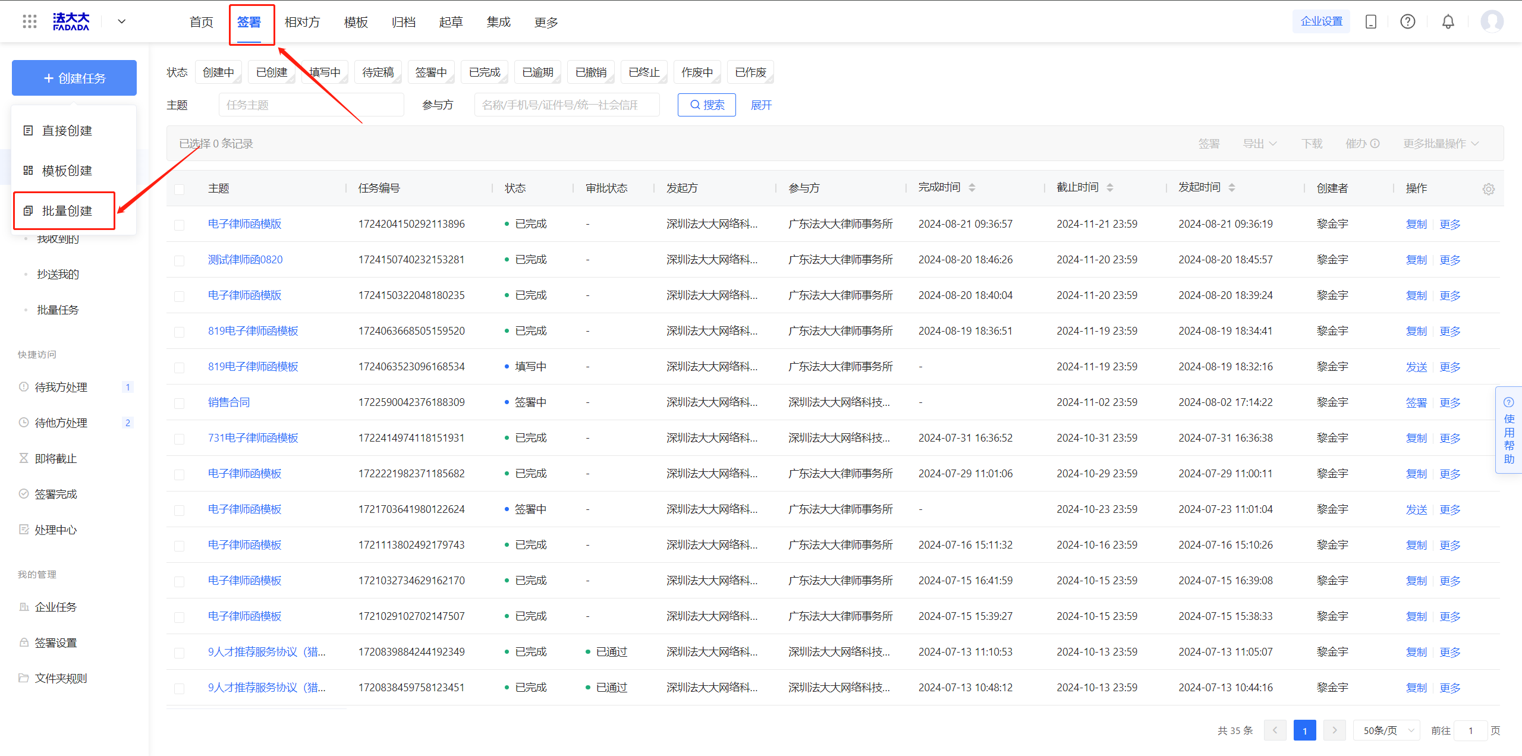Open the user avatar menu

(x=1492, y=22)
